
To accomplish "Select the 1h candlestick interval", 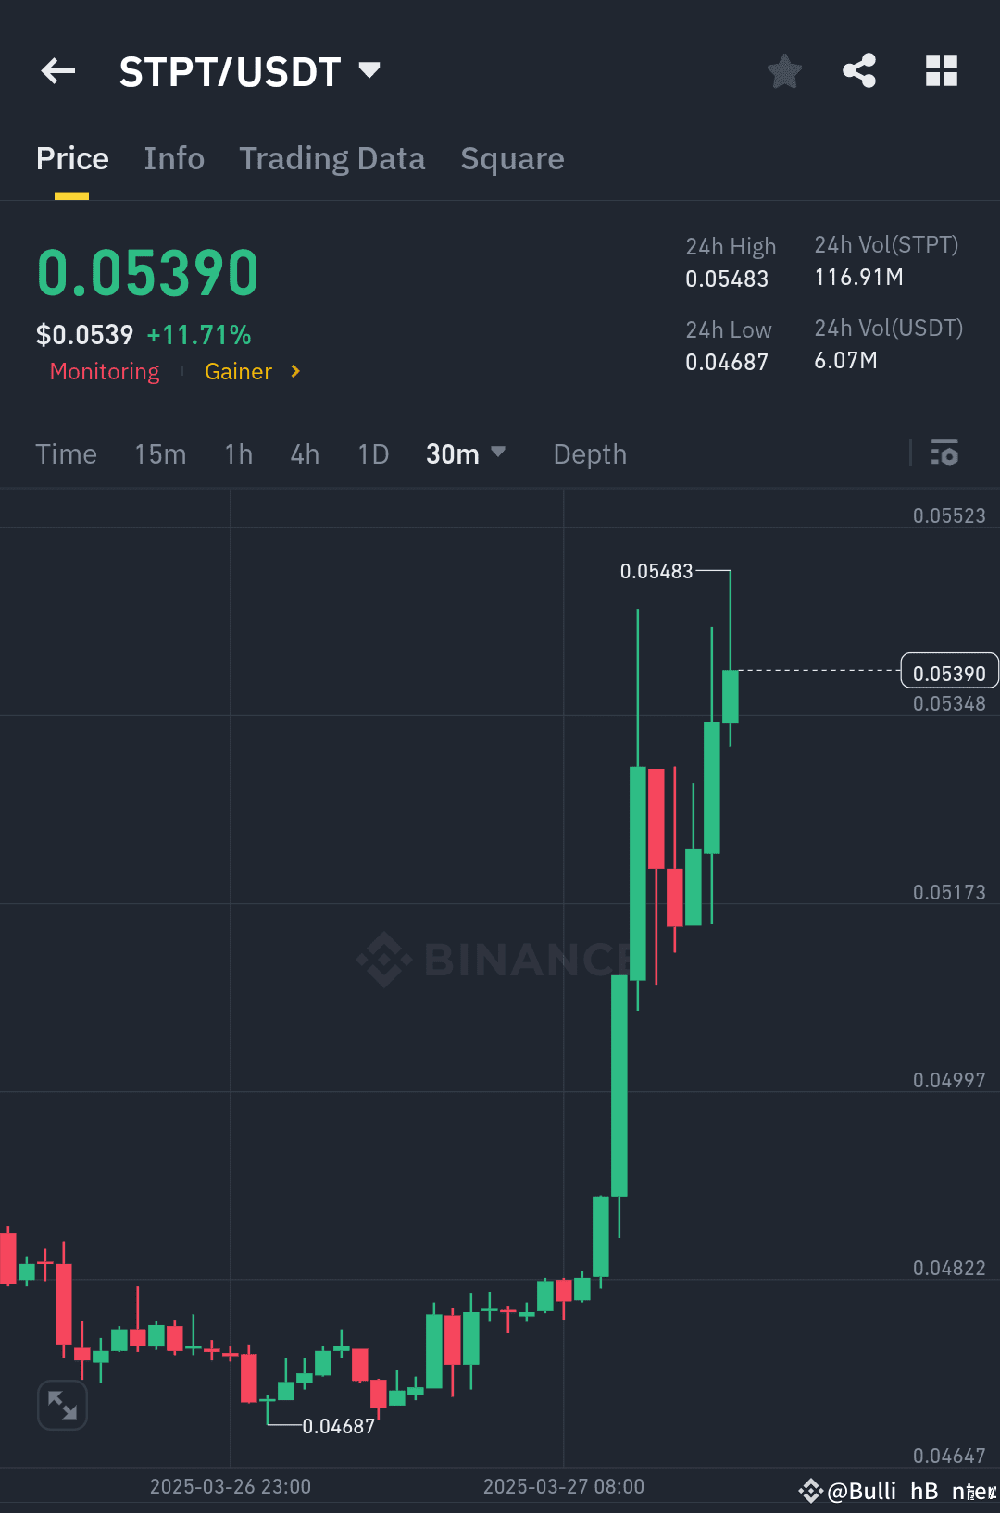I will coord(238,454).
